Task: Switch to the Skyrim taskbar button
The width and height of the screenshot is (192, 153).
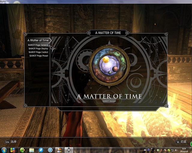Action: tap(69, 150)
